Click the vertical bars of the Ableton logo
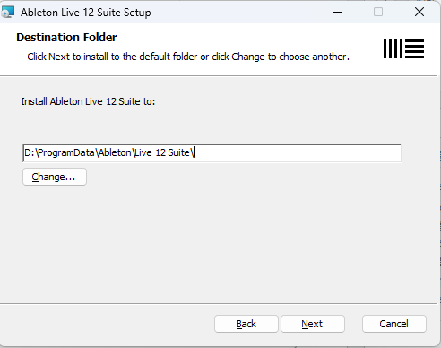The height and width of the screenshot is (348, 441). coord(393,48)
